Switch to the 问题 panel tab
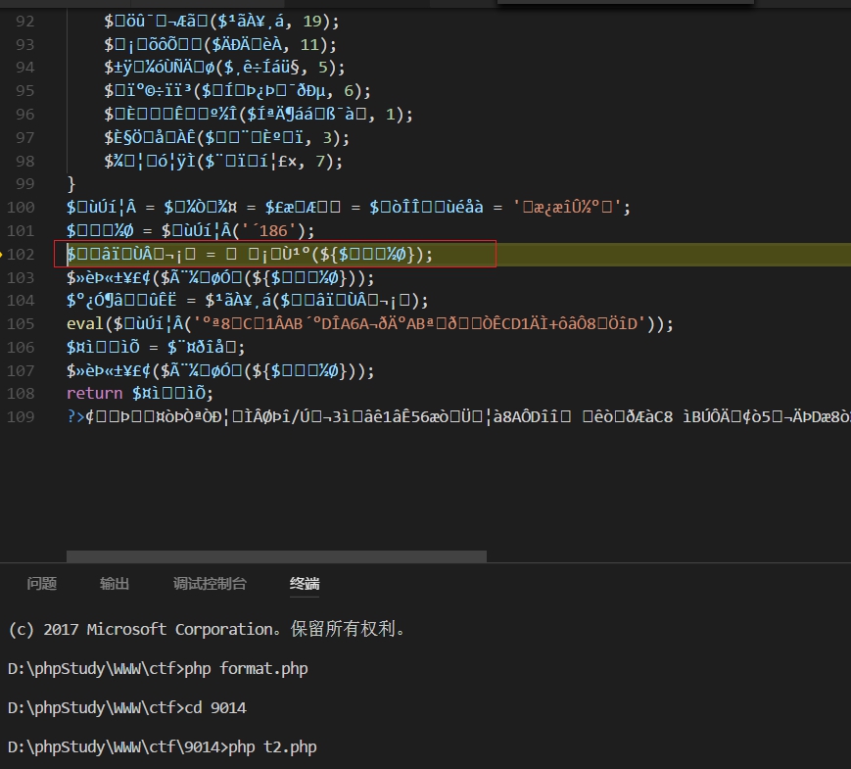The width and height of the screenshot is (851, 769). 42,584
